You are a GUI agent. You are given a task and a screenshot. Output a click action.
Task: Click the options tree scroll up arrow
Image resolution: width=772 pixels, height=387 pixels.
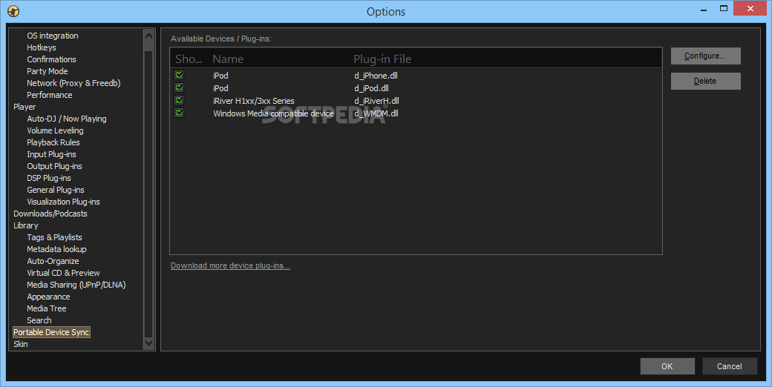[148, 36]
